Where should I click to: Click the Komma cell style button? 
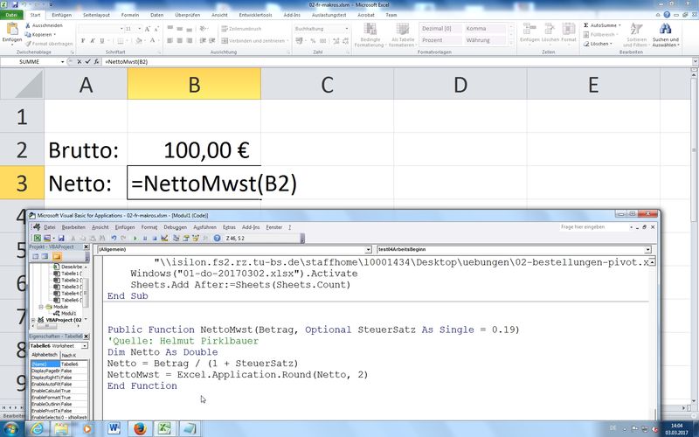pyautogui.click(x=485, y=29)
